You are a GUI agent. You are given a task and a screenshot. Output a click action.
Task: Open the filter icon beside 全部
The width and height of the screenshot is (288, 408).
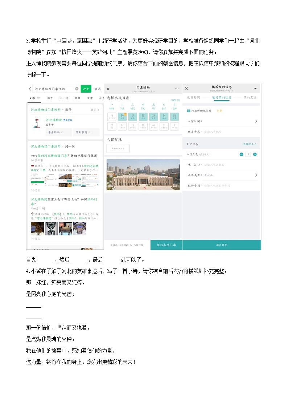(x=38, y=98)
